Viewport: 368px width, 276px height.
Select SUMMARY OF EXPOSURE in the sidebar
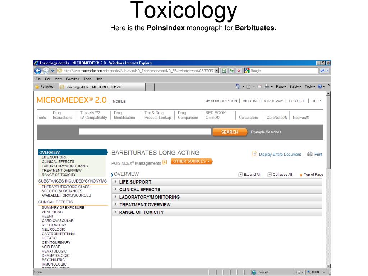click(63, 207)
